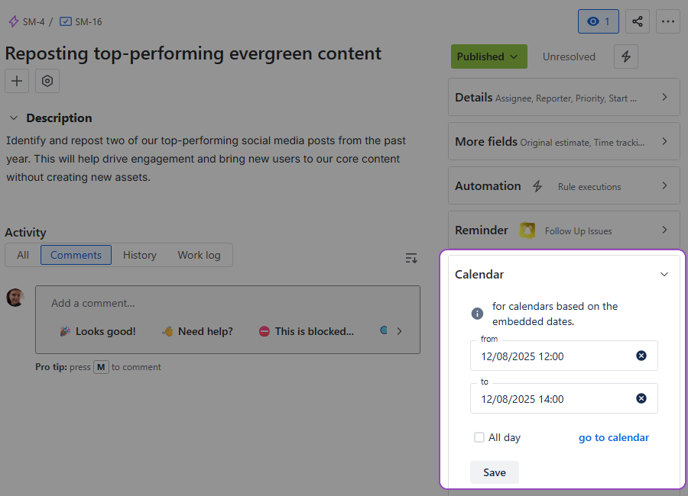688x496 pixels.
Task: Clear the 'from' date field value
Action: click(641, 356)
